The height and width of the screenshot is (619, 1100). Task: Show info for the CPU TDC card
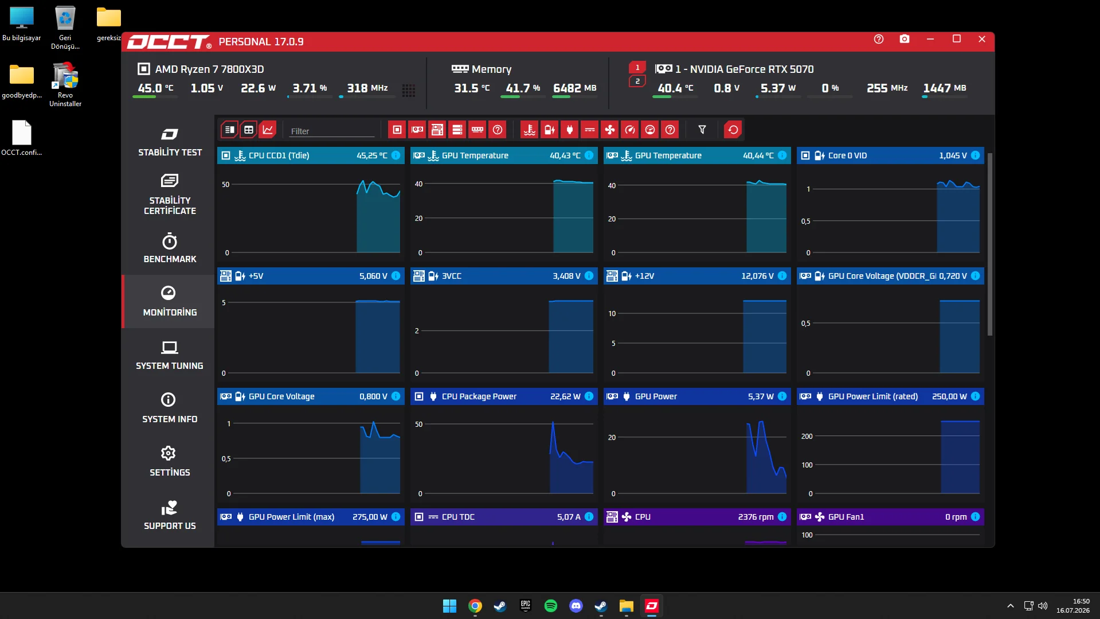coord(589,517)
